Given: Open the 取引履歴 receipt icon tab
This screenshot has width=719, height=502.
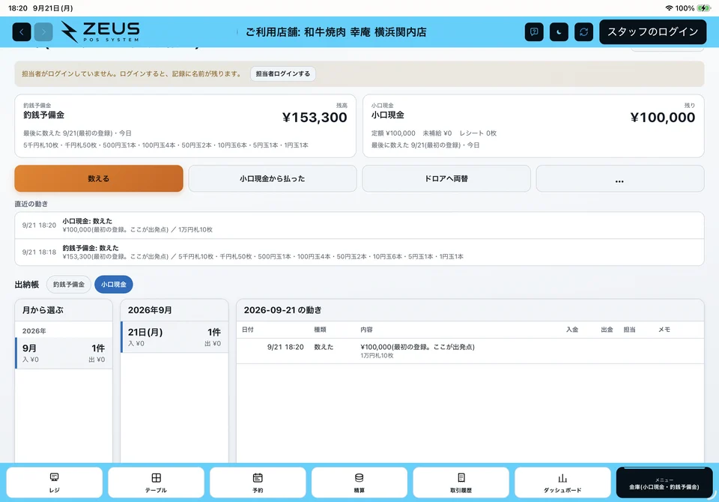Looking at the screenshot, I should (461, 483).
